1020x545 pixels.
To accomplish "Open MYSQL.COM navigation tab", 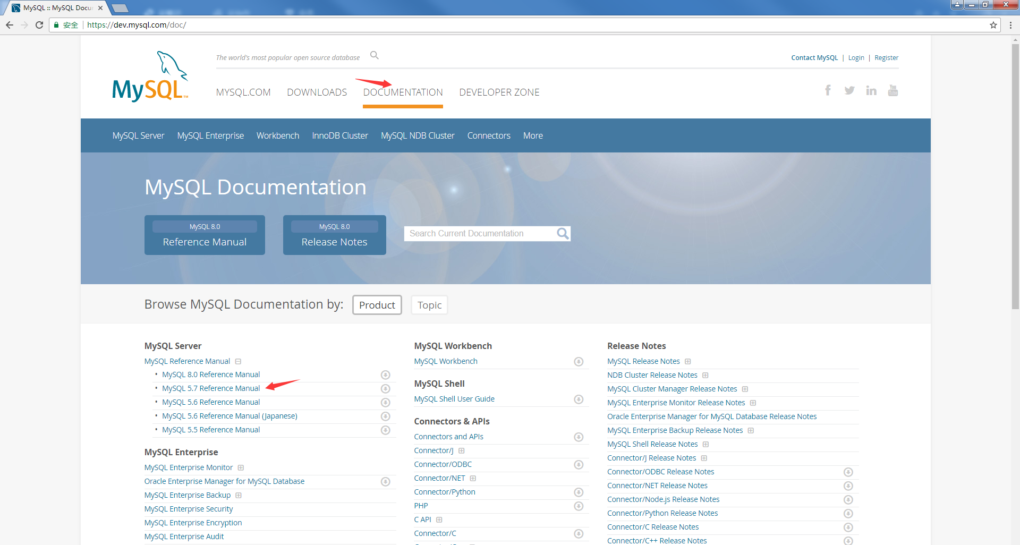I will click(243, 92).
